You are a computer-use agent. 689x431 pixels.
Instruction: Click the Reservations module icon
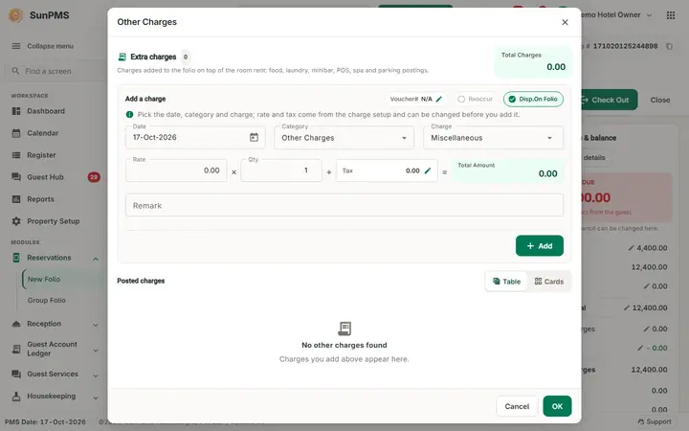(16, 258)
